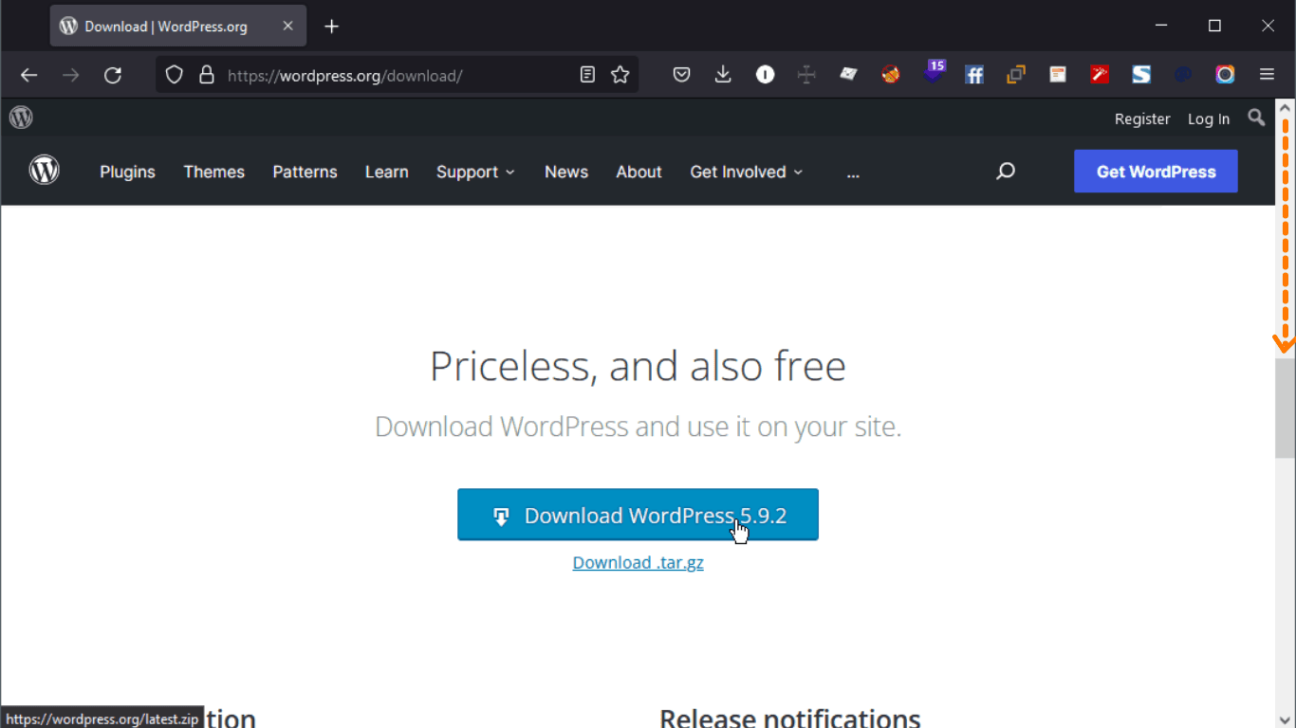Image resolution: width=1296 pixels, height=728 pixels.
Task: Click the vertical scrollbar thumb
Action: tap(1286, 408)
